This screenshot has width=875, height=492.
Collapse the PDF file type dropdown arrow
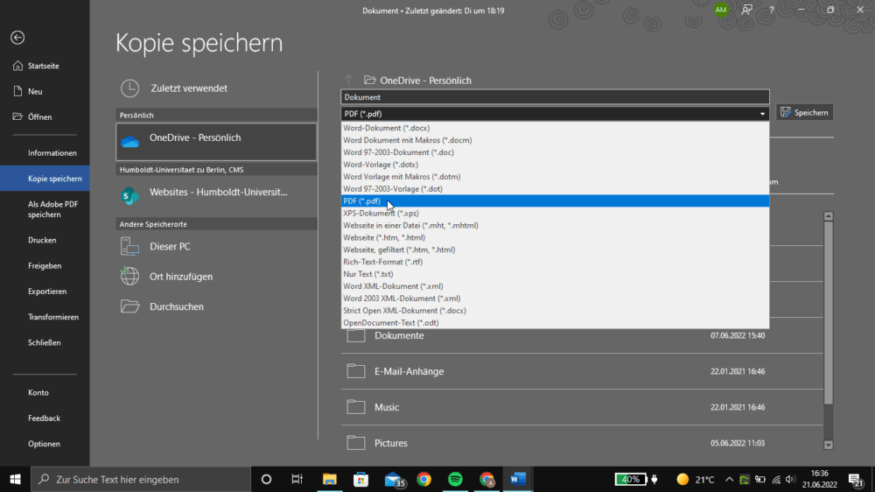pyautogui.click(x=762, y=114)
